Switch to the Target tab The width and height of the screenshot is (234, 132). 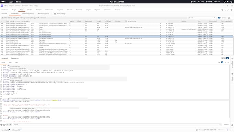tap(14, 10)
